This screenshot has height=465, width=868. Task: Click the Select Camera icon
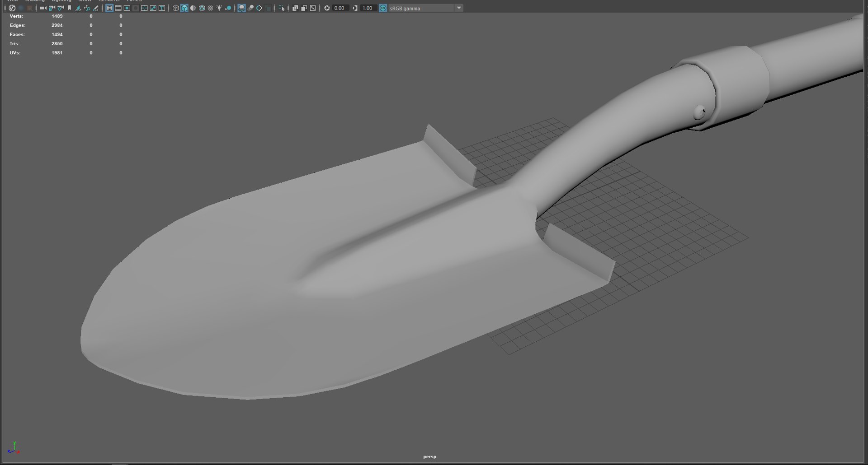coord(43,8)
